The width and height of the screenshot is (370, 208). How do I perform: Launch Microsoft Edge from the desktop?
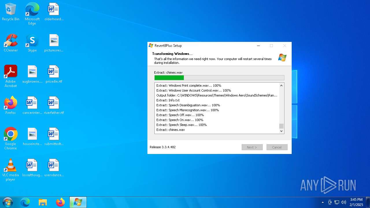32,14
